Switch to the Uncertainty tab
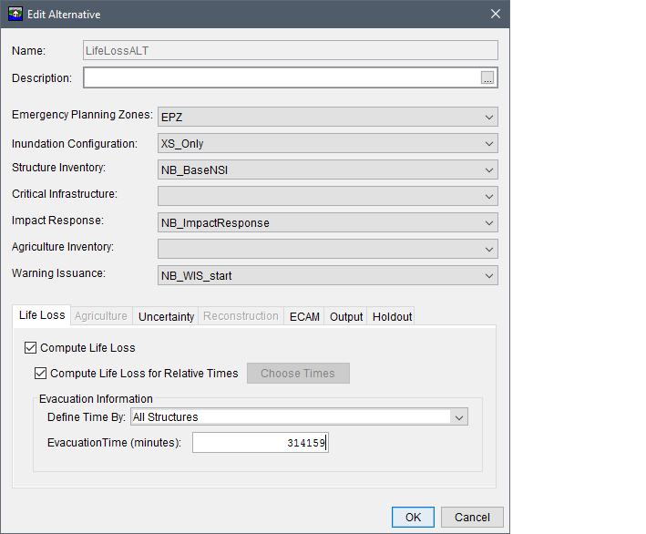This screenshot has height=534, width=646. (x=166, y=316)
